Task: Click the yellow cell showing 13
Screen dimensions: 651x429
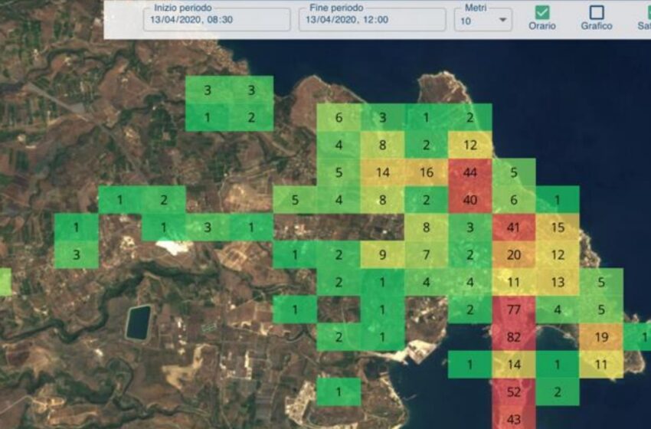Action: [558, 282]
